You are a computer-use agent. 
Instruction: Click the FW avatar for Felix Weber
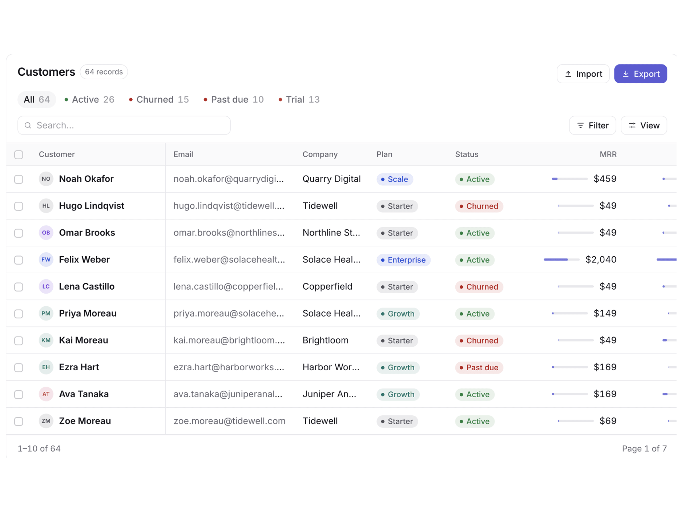(x=46, y=259)
